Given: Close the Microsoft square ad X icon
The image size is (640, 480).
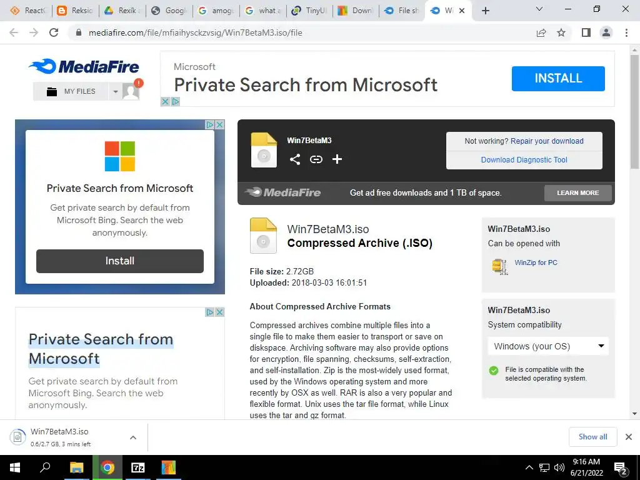Looking at the screenshot, I should tap(219, 124).
